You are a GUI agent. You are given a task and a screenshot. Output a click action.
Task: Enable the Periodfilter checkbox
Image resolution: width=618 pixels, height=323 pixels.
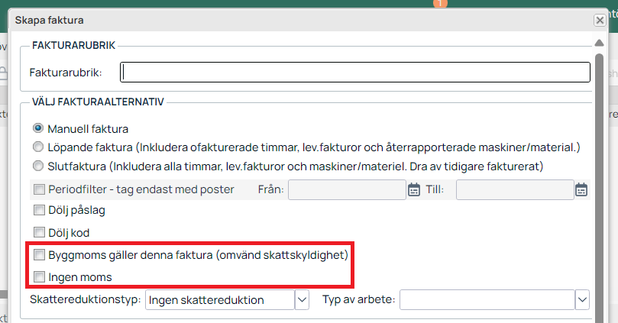click(x=39, y=189)
